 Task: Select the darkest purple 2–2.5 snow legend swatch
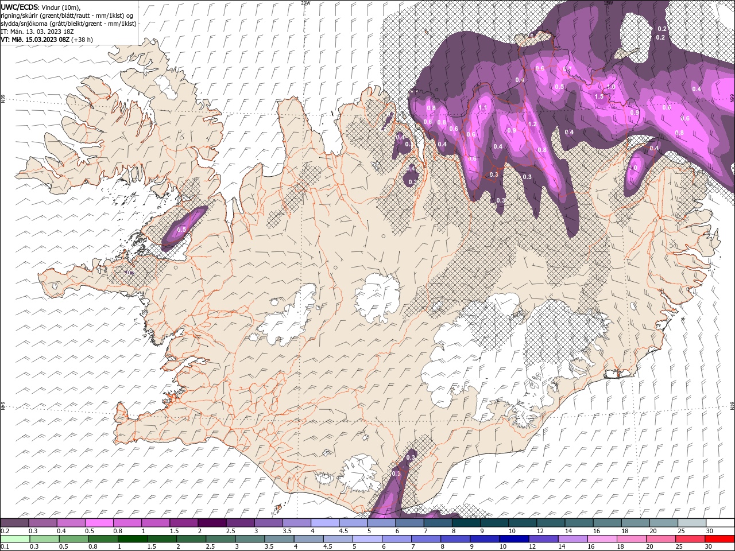click(212, 523)
